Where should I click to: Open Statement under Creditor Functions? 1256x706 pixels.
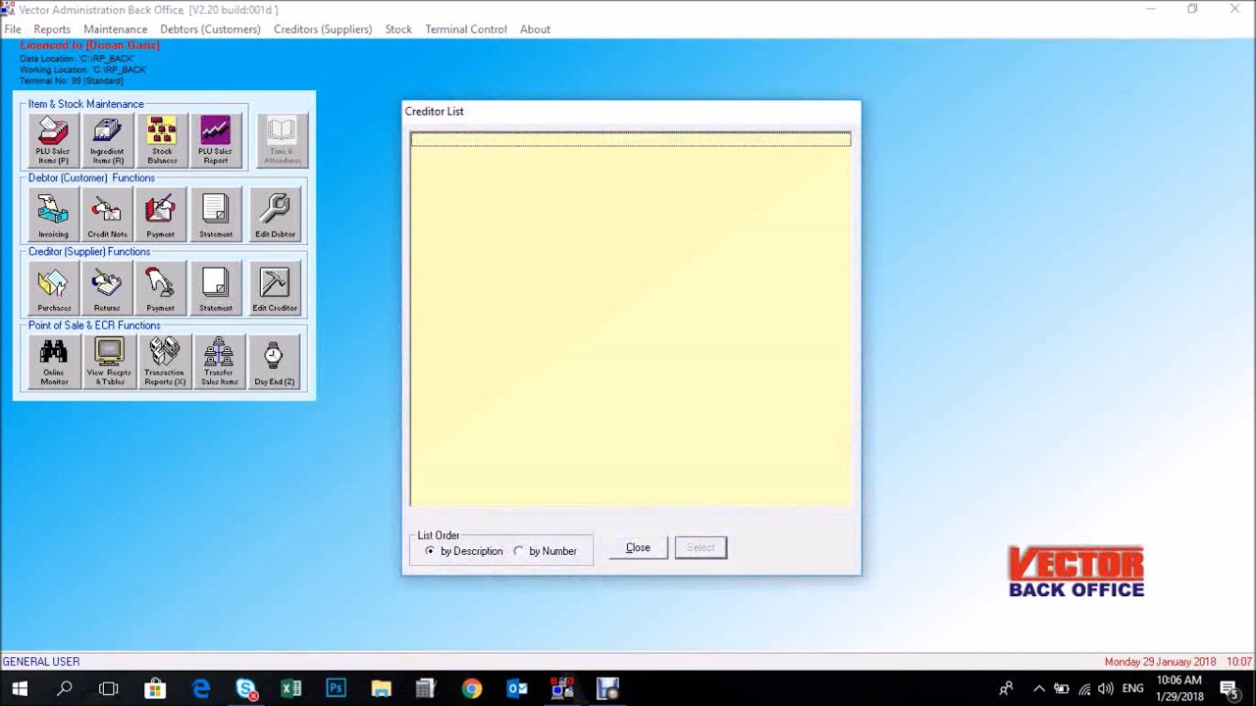coord(216,288)
